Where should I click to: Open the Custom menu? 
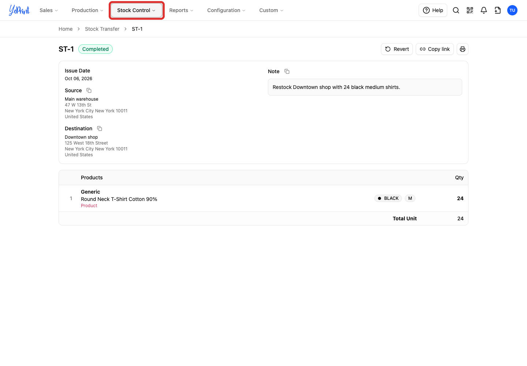tap(271, 10)
